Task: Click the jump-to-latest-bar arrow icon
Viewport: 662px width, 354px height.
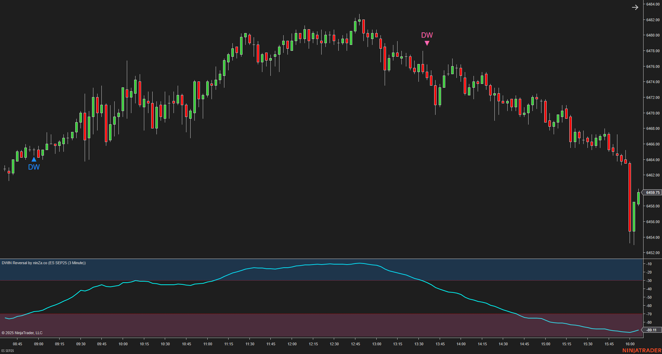Action: point(635,7)
